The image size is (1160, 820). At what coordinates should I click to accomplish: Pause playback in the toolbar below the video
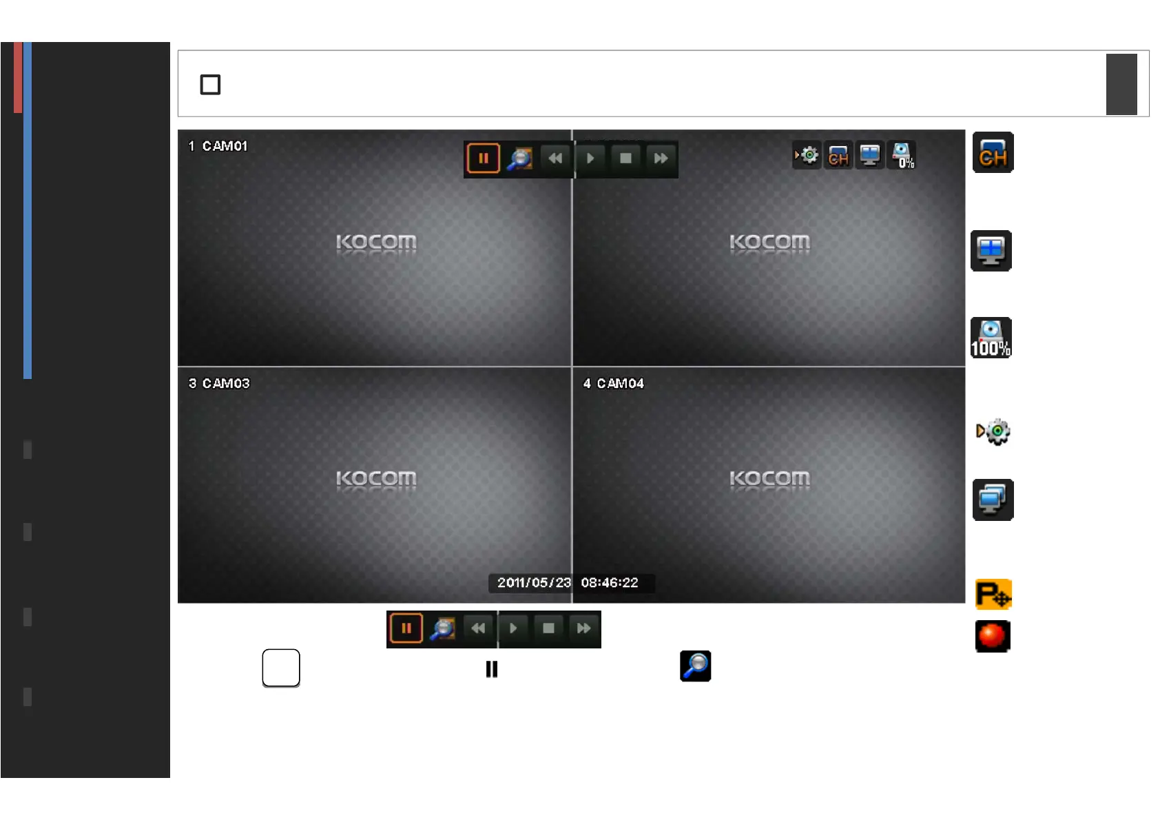pyautogui.click(x=406, y=628)
